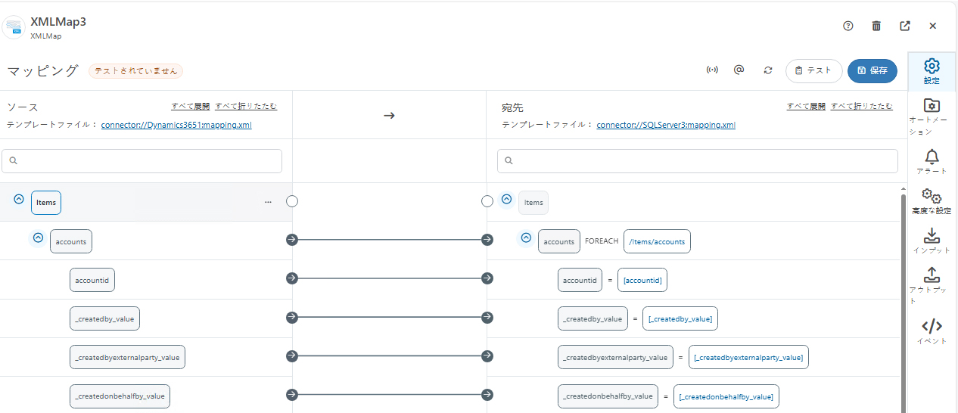The height and width of the screenshot is (413, 958).
Task: Collapse the destination accounts node
Action: 525,238
